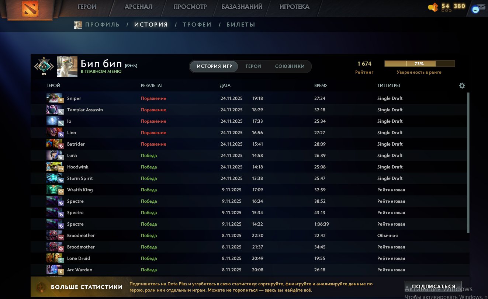The image size is (488, 299).
Task: Switch to the Герои toggle tab
Action: click(x=253, y=66)
